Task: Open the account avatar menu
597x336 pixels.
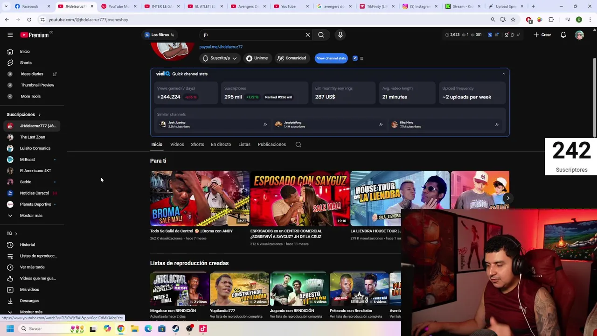Action: [x=579, y=35]
